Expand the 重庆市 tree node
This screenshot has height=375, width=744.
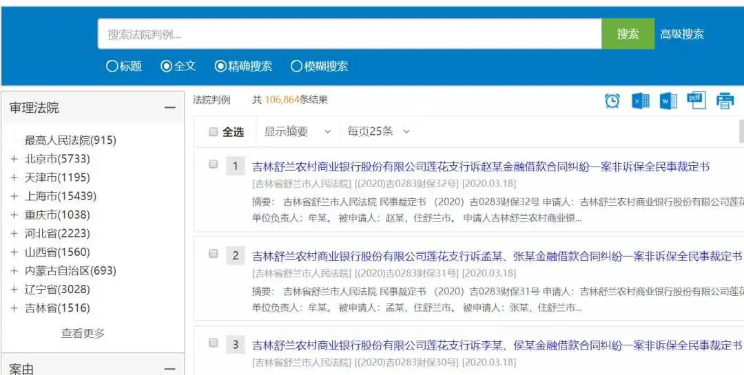coord(14,215)
